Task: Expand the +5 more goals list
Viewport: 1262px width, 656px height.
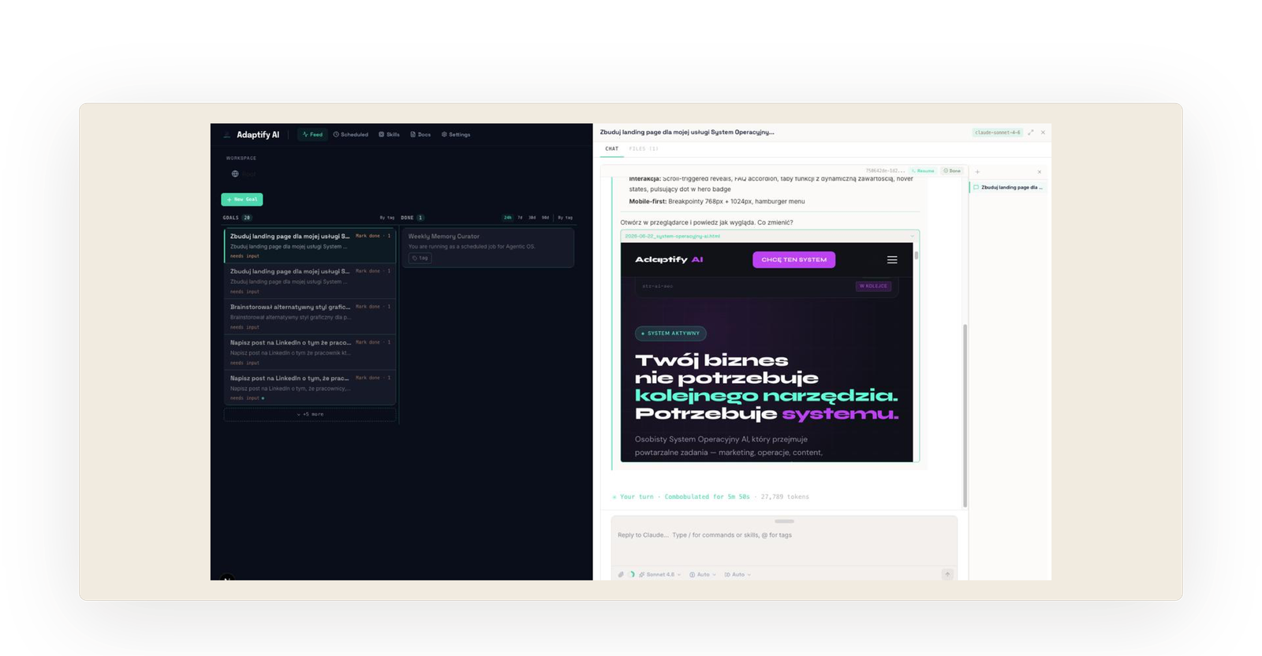Action: tap(310, 414)
